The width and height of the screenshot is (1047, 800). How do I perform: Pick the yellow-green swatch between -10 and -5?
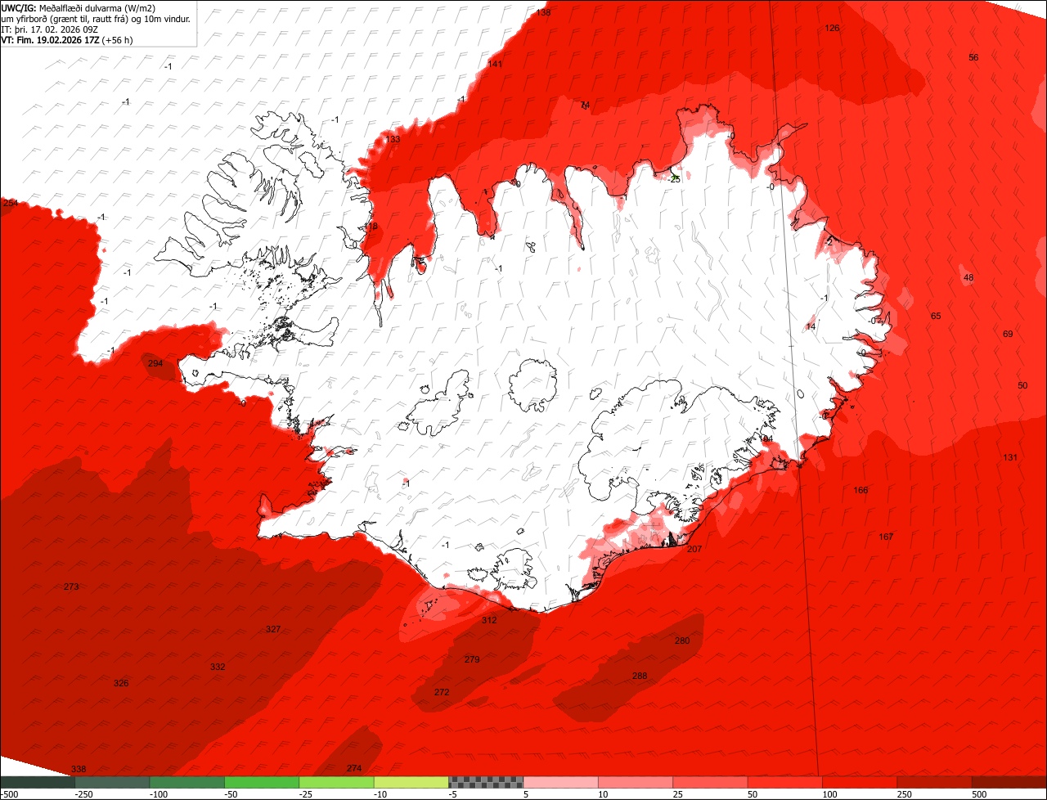pos(411,782)
